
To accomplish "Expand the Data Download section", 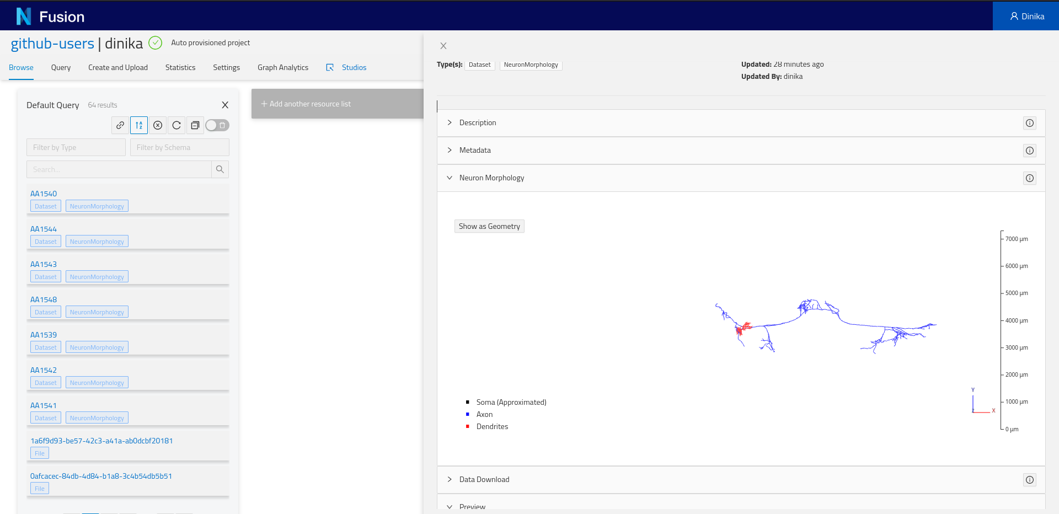I will click(x=741, y=480).
